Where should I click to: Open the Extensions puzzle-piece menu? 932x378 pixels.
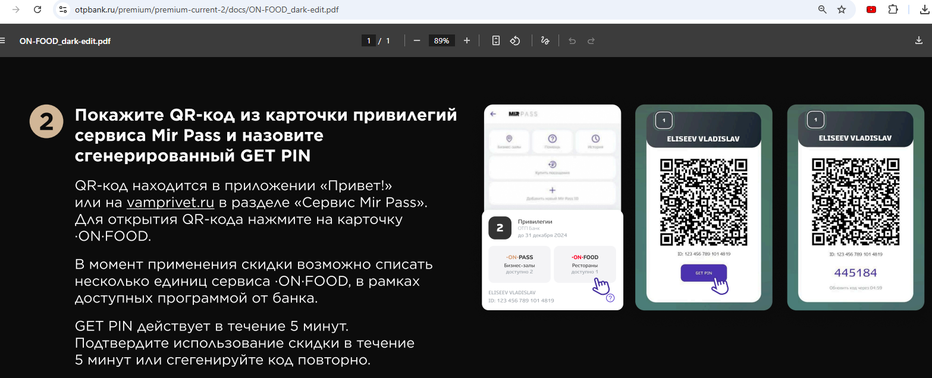[x=893, y=10]
